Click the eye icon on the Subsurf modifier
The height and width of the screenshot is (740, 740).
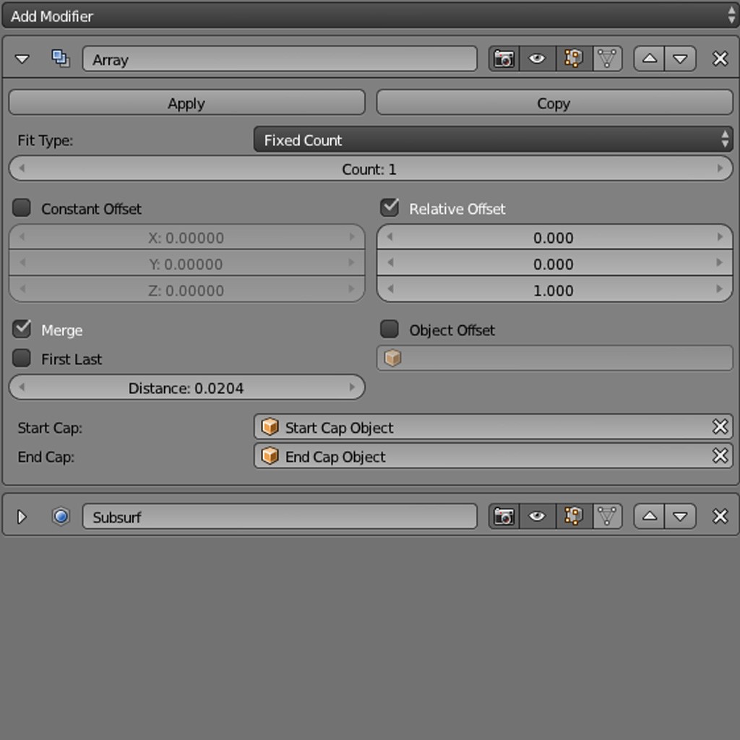(x=538, y=516)
